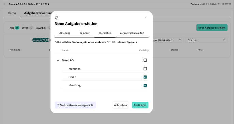Click the AN user avatar
234x124 pixels.
pyautogui.click(x=44, y=40)
